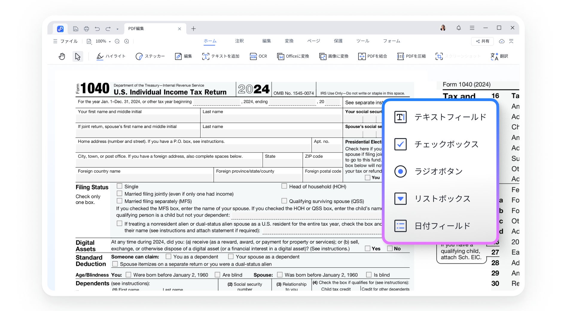Choose テキストフィールド from the form menu
The width and height of the screenshot is (561, 311).
tap(440, 117)
